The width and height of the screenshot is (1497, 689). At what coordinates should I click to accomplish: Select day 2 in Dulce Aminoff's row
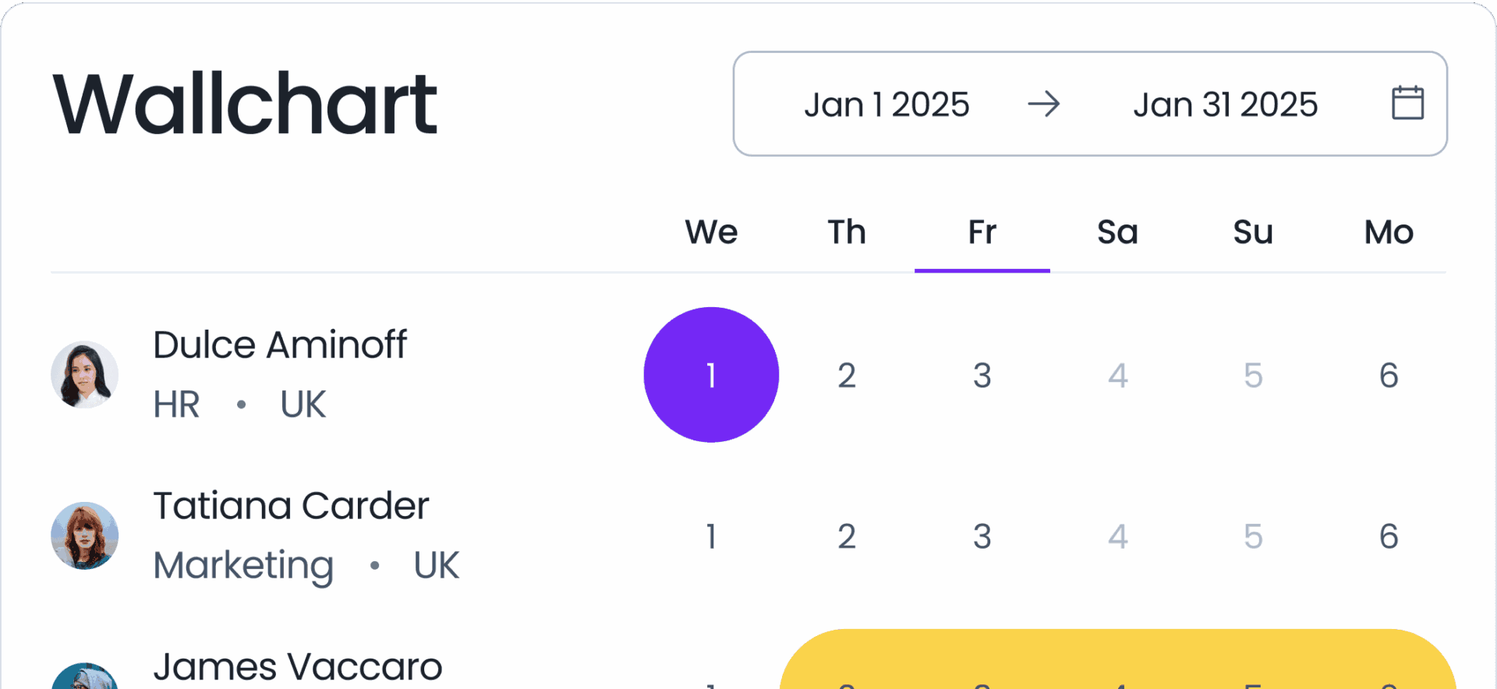[x=847, y=376]
